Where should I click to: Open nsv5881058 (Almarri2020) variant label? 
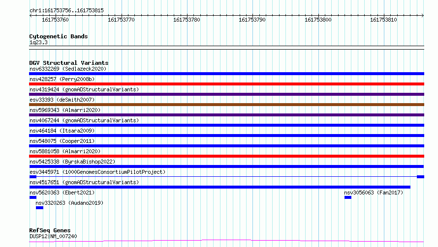[x=65, y=151]
